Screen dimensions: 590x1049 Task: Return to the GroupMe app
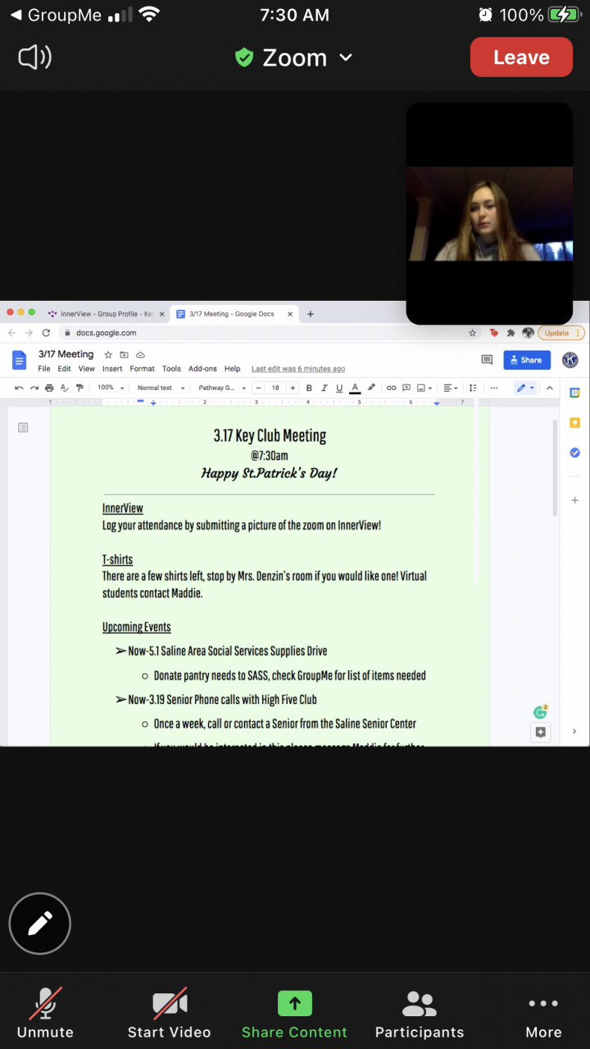point(55,15)
